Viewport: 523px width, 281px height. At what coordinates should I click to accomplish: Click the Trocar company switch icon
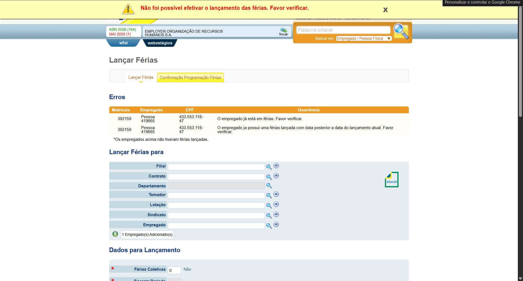point(283,32)
